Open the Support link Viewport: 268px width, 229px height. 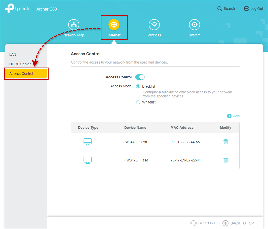click(x=203, y=223)
